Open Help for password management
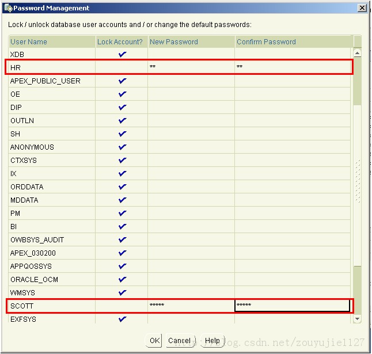Screen dimensions: 372x354 pos(212,341)
